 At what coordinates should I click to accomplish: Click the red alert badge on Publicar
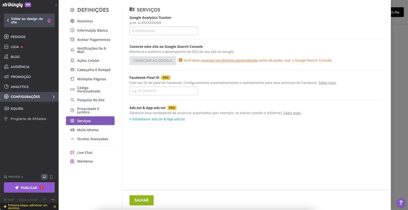pos(41,188)
